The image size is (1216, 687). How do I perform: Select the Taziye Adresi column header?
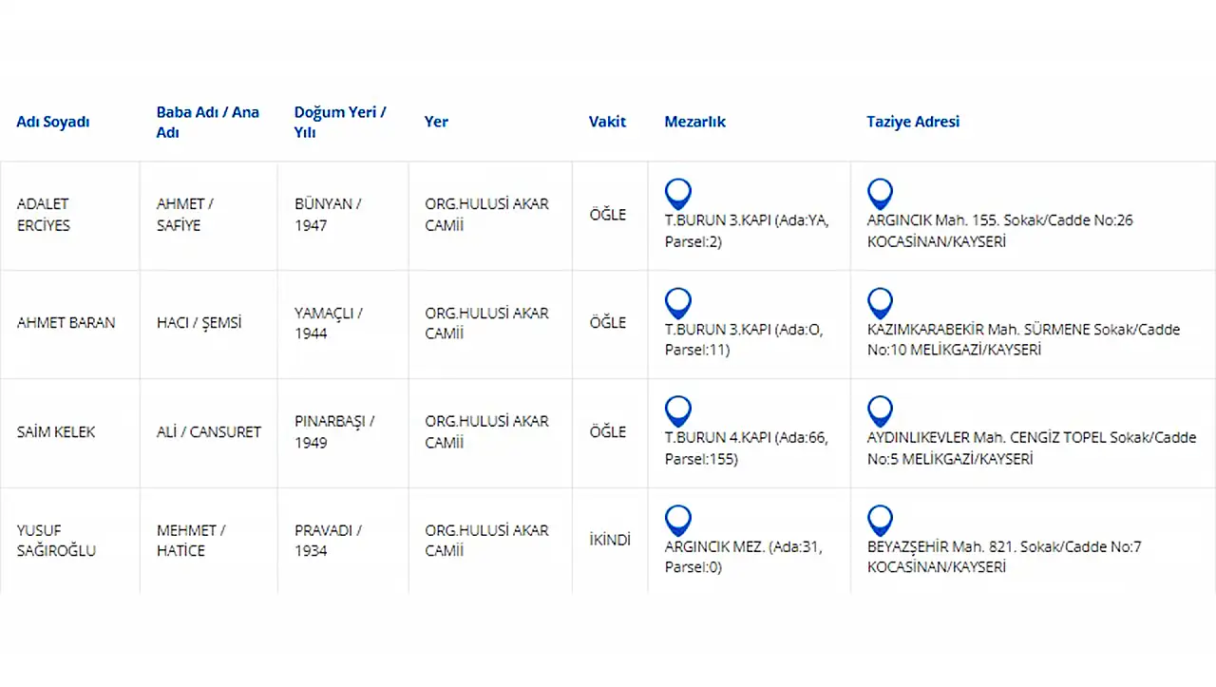[913, 122]
